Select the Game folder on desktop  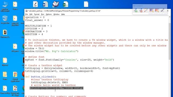(x=5, y=76)
